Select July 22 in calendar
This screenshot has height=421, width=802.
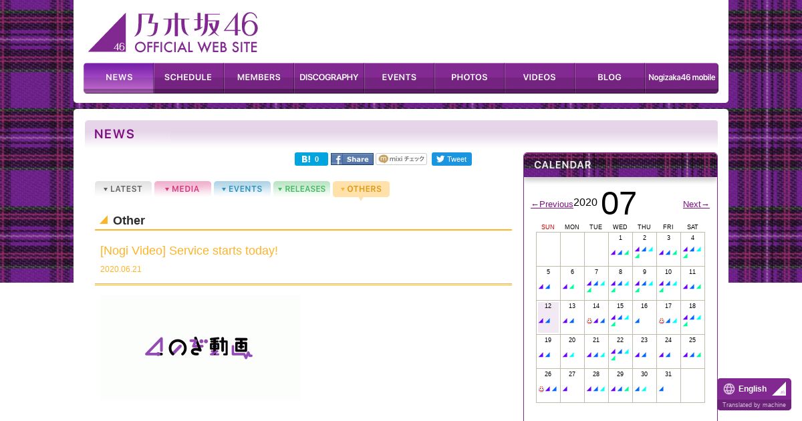(620, 352)
